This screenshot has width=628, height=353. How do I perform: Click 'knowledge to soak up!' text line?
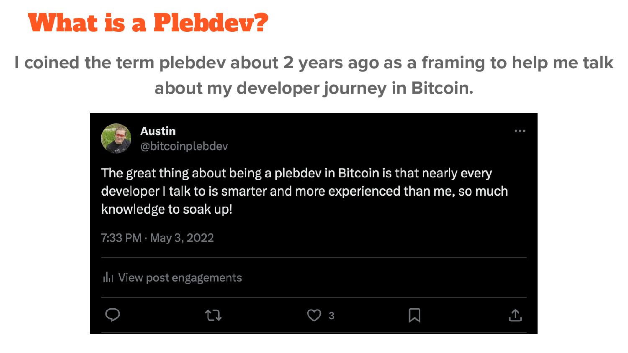(x=167, y=209)
